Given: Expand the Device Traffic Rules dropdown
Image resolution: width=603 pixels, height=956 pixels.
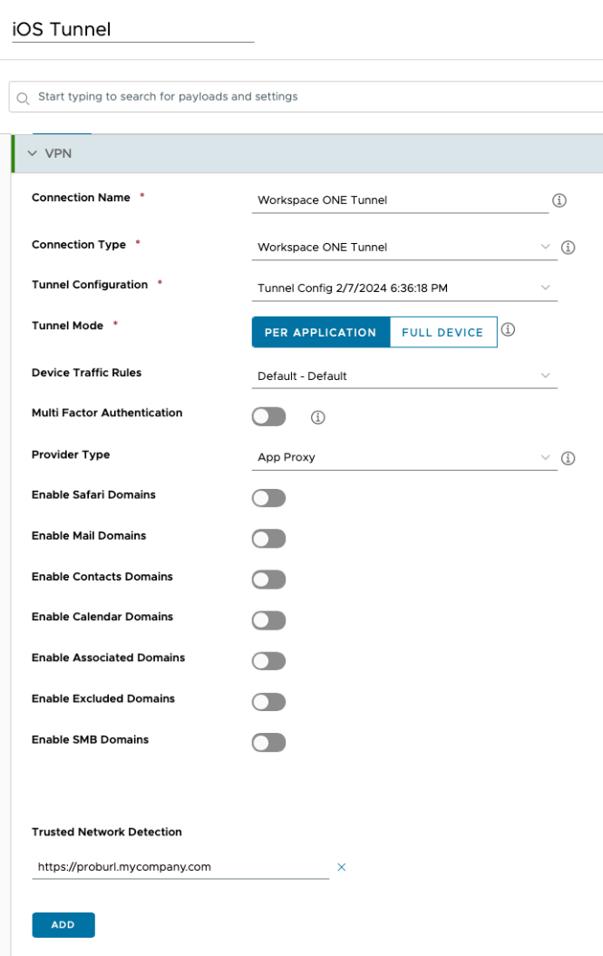Looking at the screenshot, I should (404, 376).
